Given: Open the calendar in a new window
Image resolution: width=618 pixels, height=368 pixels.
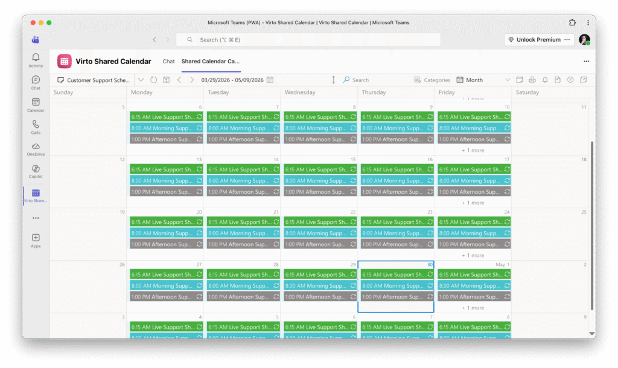Looking at the screenshot, I should (x=584, y=80).
